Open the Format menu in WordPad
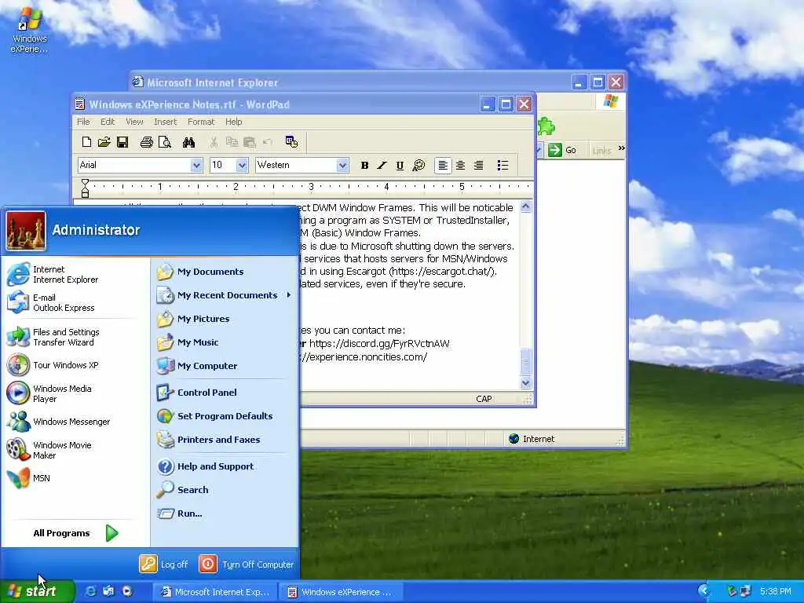 click(201, 122)
